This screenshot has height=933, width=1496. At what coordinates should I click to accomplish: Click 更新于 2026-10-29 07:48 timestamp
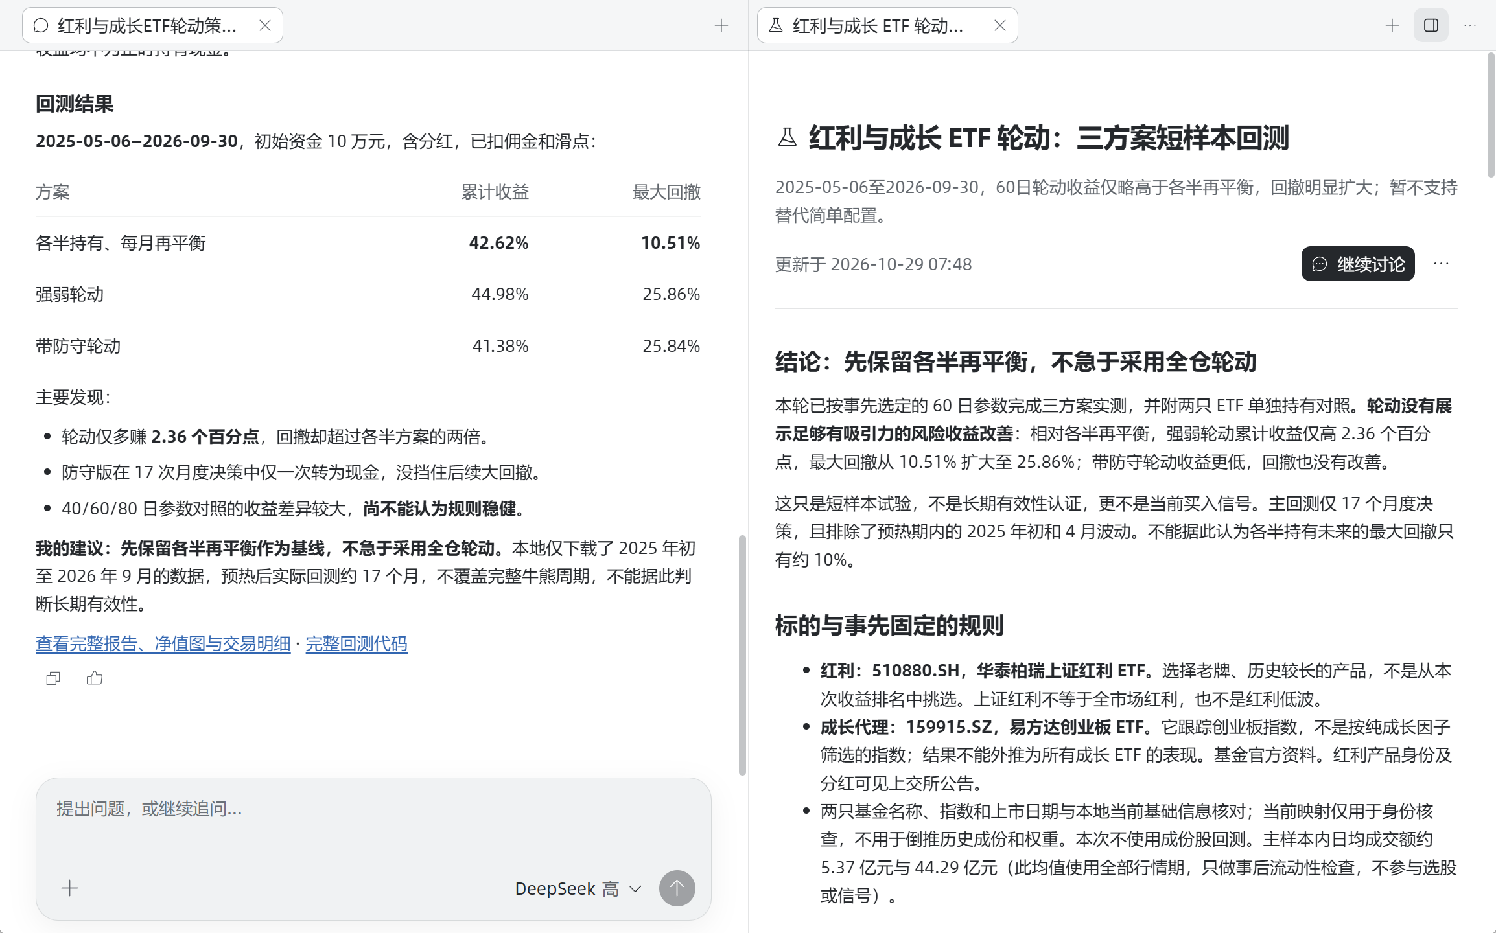coord(873,264)
